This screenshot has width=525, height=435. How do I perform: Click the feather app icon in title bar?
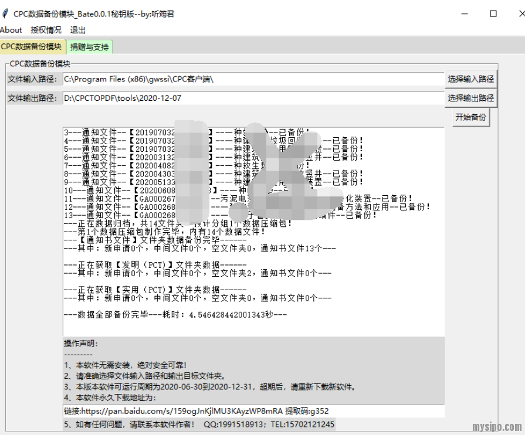[x=5, y=13]
